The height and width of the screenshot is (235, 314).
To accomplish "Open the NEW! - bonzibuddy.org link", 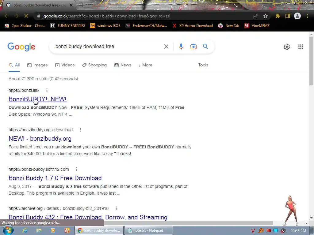I will (x=40, y=139).
